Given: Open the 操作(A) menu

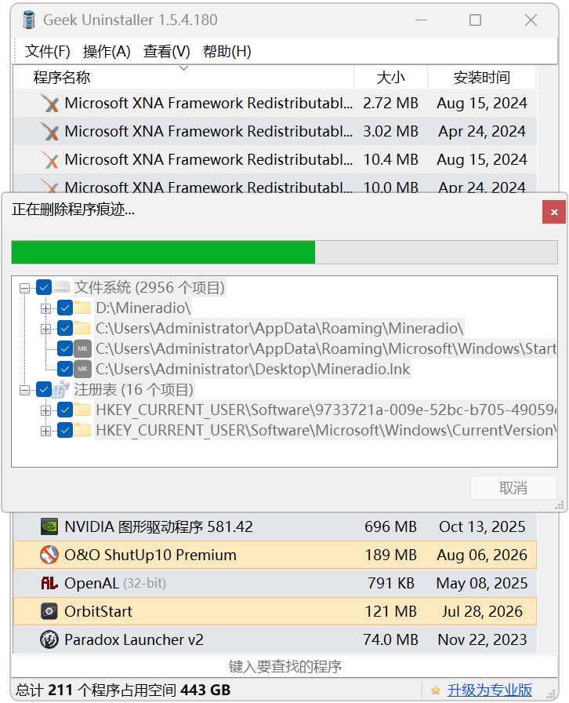Looking at the screenshot, I should coord(107,51).
